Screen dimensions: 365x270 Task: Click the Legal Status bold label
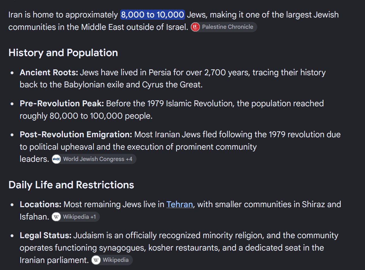pos(46,235)
